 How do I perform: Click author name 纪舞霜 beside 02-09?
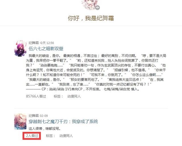[34, 116]
